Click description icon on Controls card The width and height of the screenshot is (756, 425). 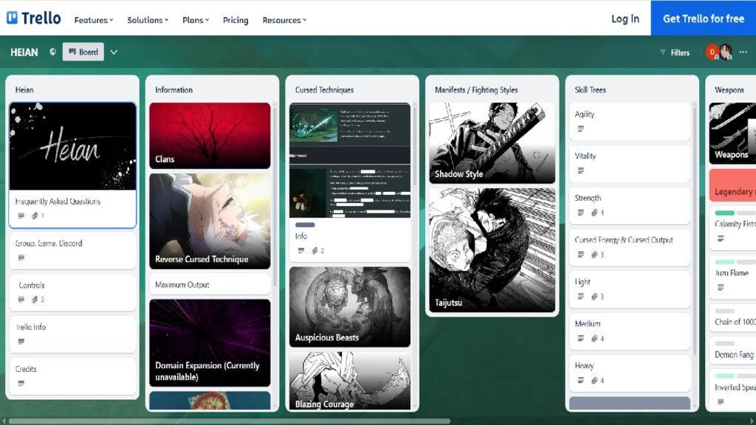(21, 300)
